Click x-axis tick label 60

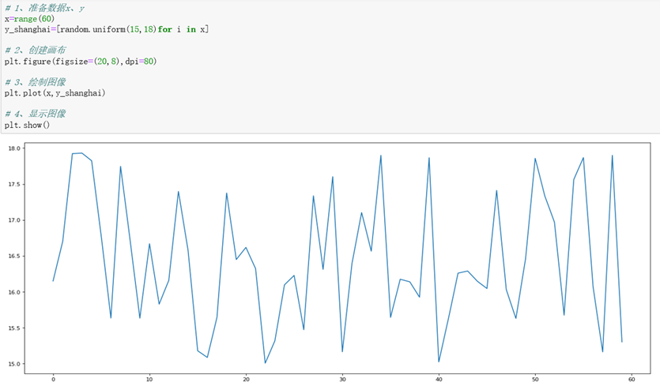(632, 379)
